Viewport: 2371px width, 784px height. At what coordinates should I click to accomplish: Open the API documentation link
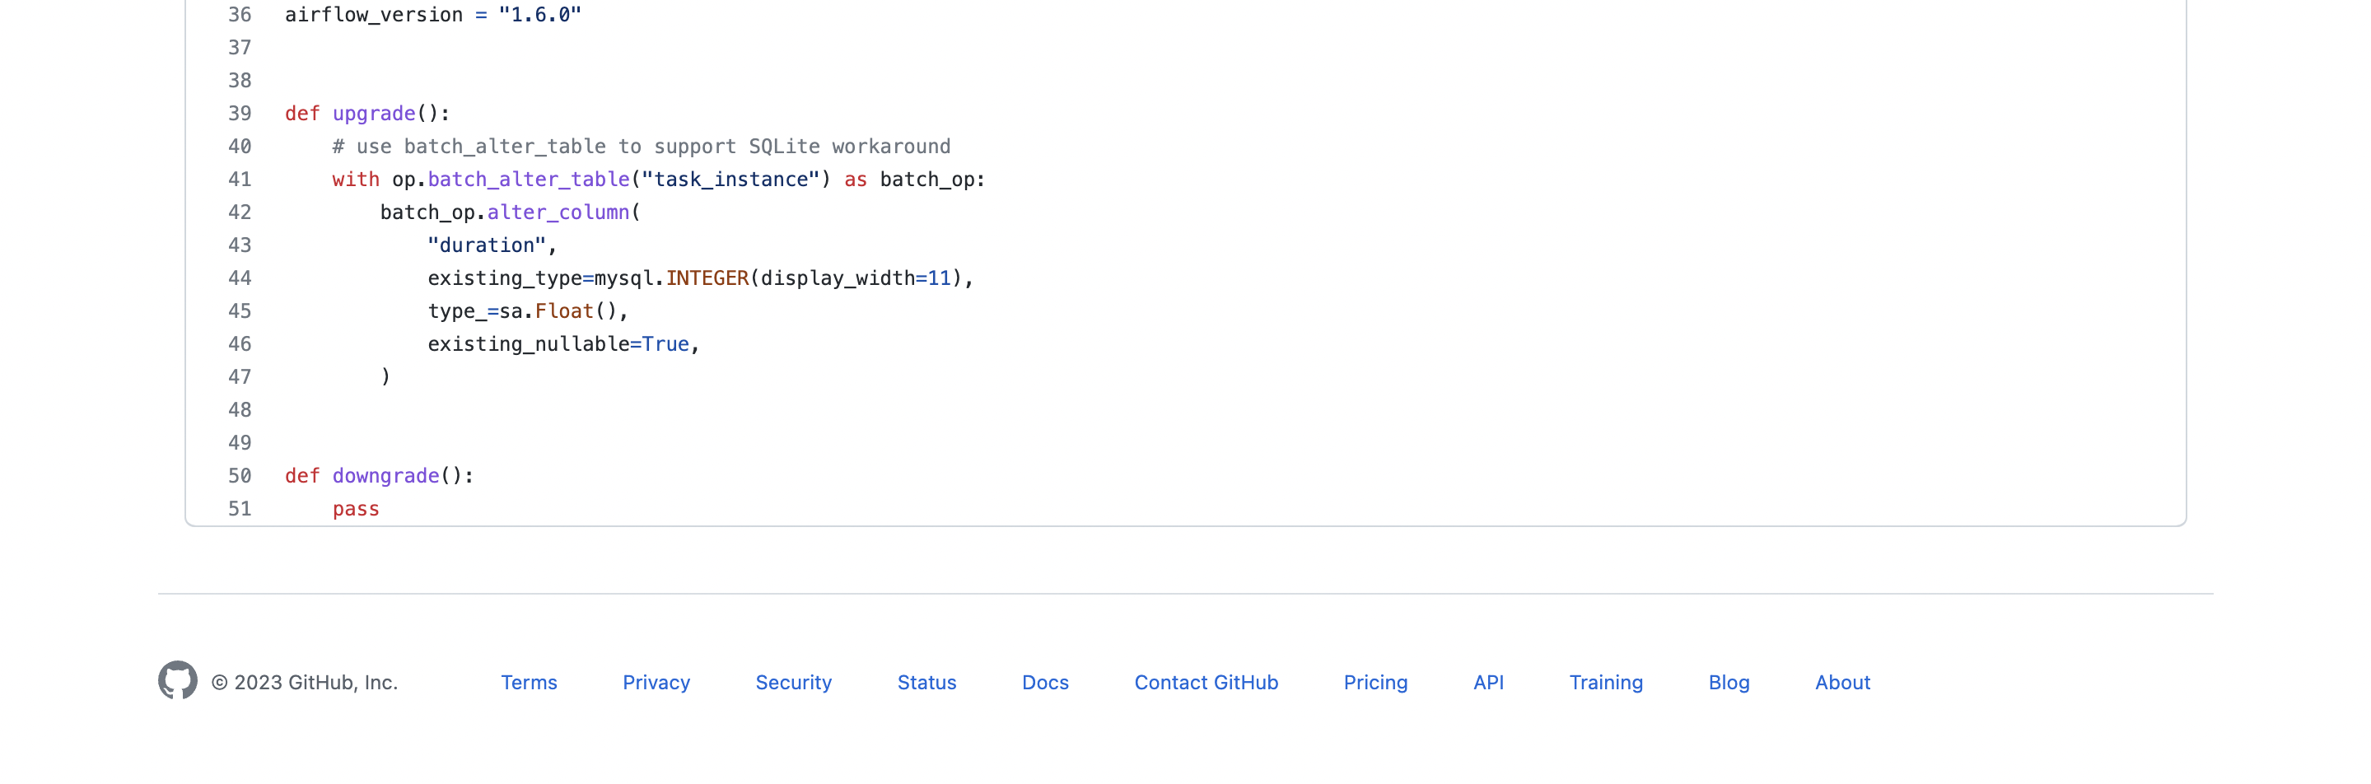click(x=1488, y=682)
